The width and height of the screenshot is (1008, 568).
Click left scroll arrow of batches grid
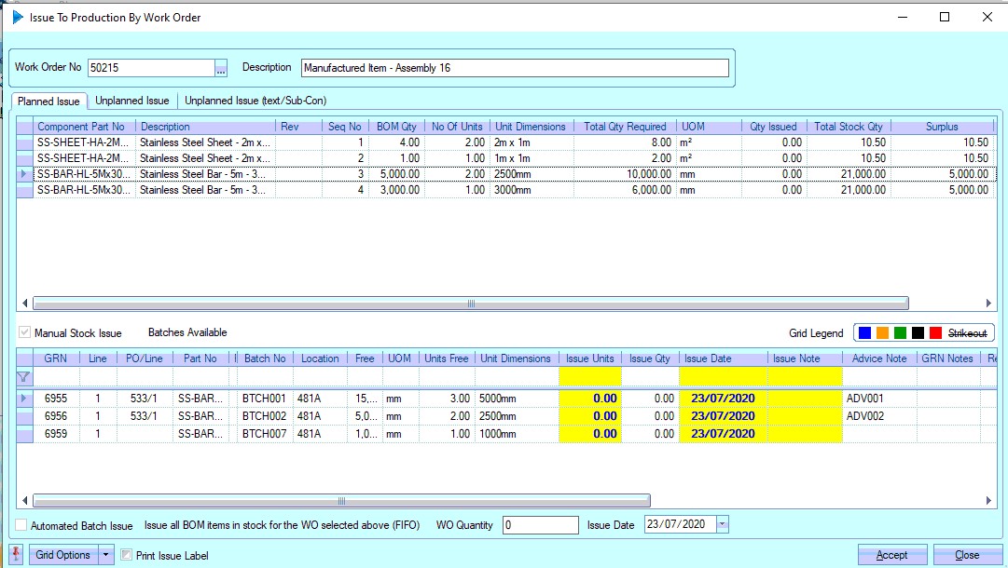point(24,500)
